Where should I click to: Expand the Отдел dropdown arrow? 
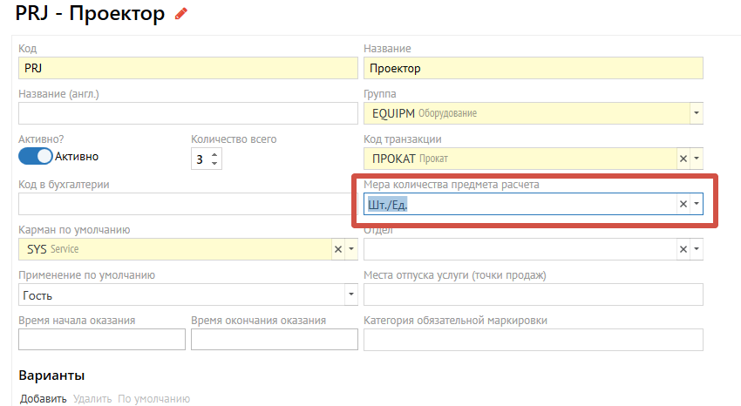697,249
